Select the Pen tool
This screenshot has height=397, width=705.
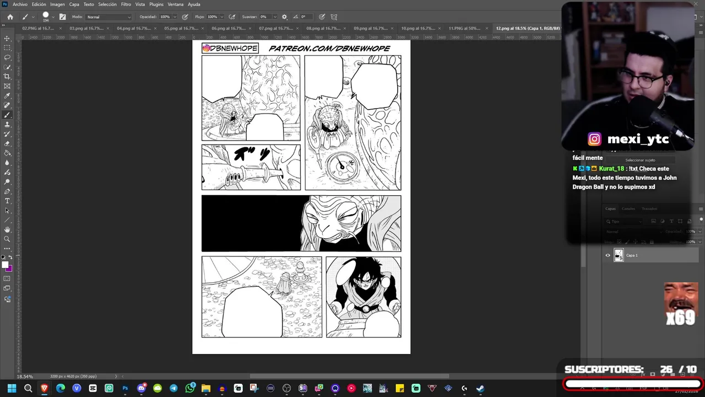click(x=7, y=191)
